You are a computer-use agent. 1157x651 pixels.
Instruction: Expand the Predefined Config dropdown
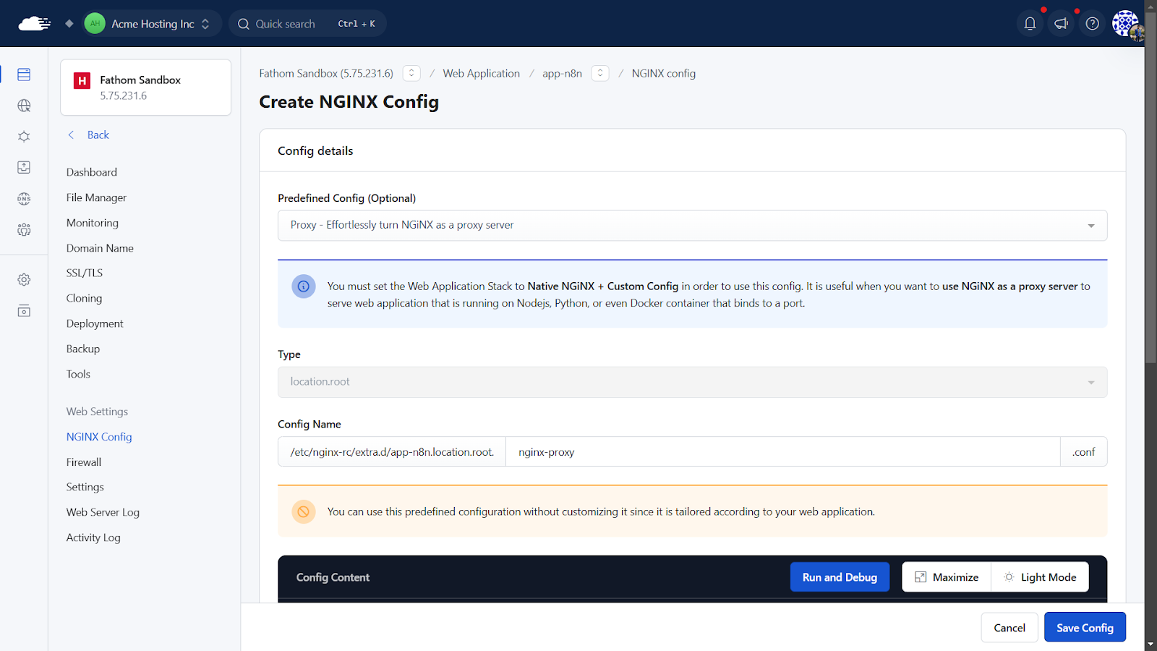point(692,226)
